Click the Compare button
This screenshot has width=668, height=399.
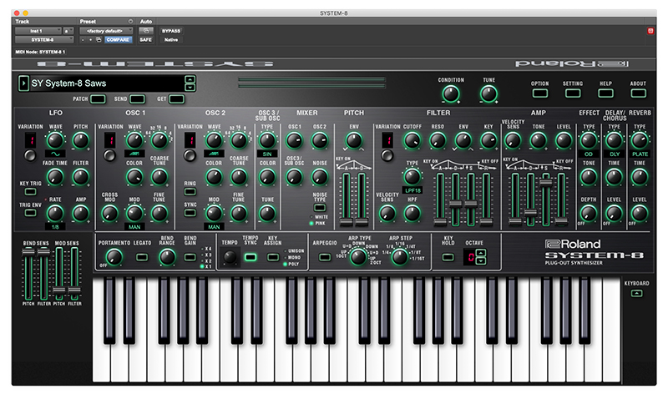click(118, 39)
